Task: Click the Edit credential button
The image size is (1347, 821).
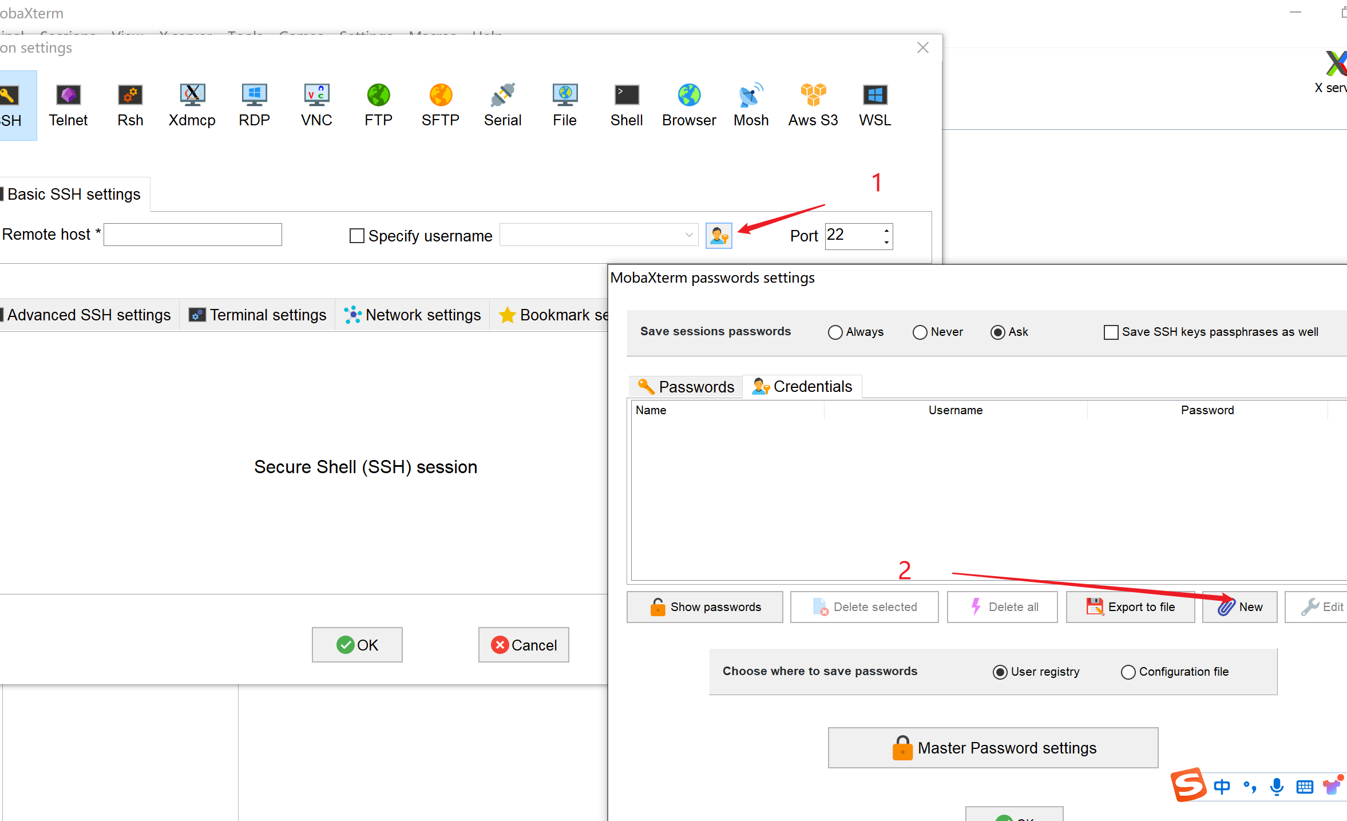Action: pos(1317,607)
